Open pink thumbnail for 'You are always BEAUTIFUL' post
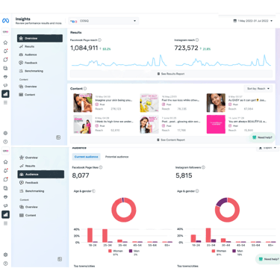The image size is (280, 280). click(216, 124)
